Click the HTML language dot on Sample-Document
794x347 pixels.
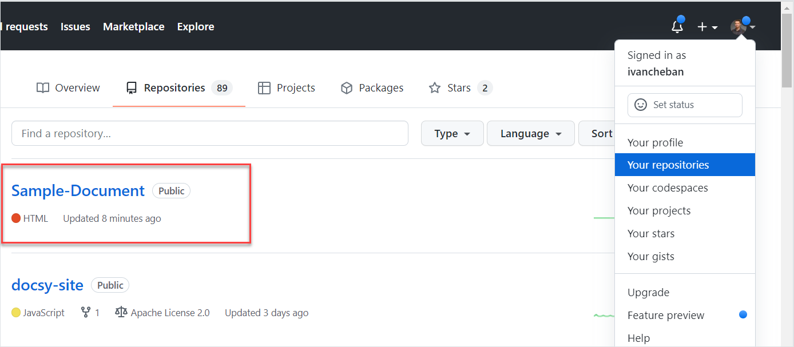pos(16,218)
